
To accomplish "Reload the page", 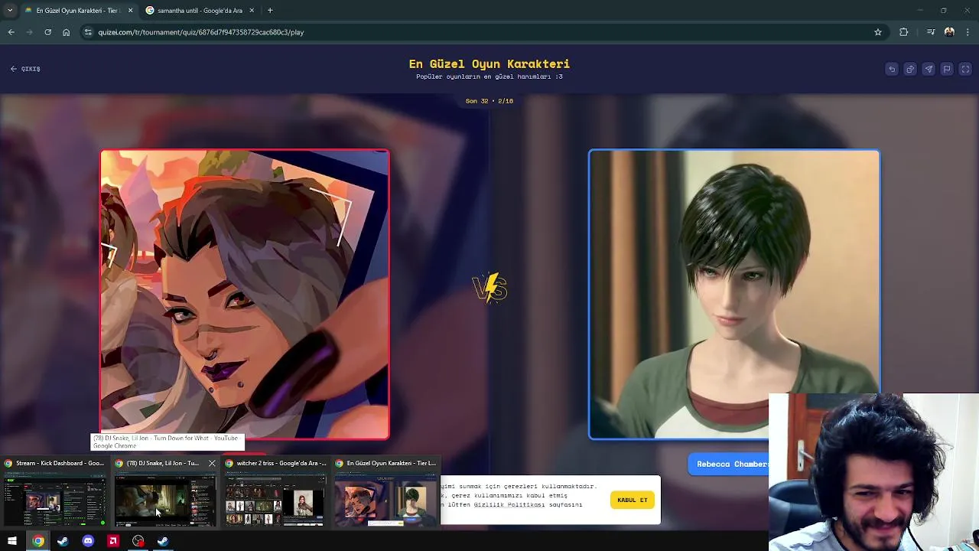I will tap(47, 32).
